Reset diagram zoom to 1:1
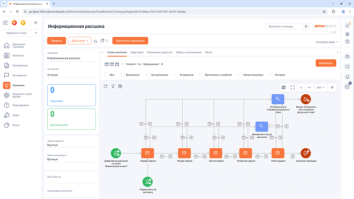 [x=301, y=87]
